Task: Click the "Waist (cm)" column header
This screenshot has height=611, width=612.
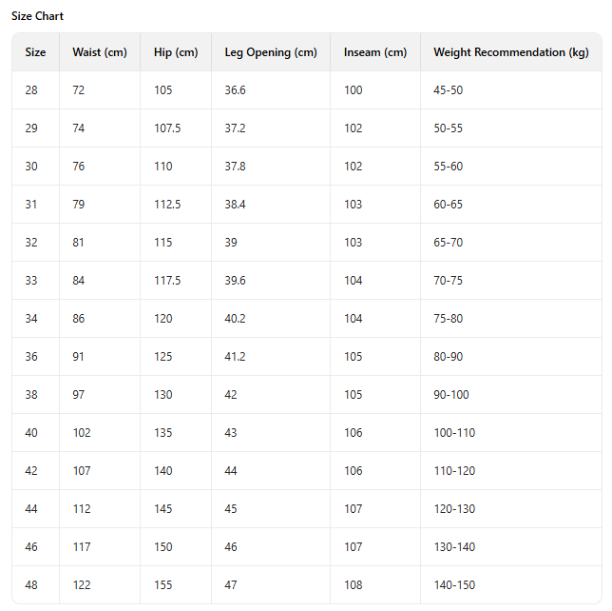Action: [99, 52]
